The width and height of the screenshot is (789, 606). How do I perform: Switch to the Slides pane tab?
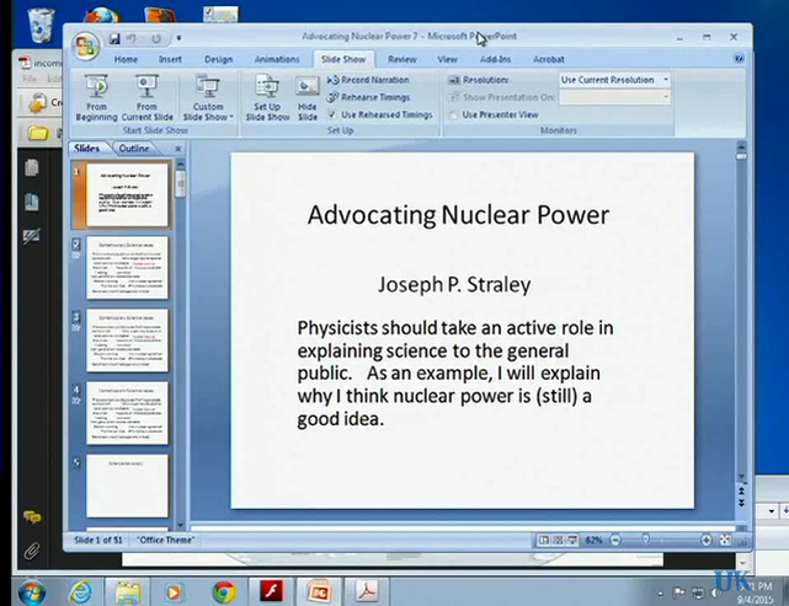86,148
